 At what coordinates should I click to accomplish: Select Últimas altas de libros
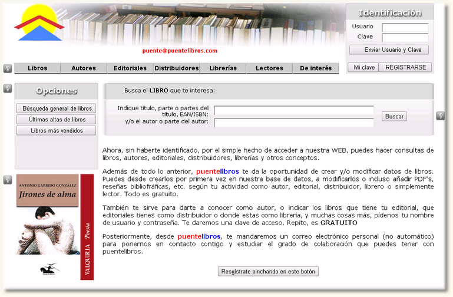(57, 119)
